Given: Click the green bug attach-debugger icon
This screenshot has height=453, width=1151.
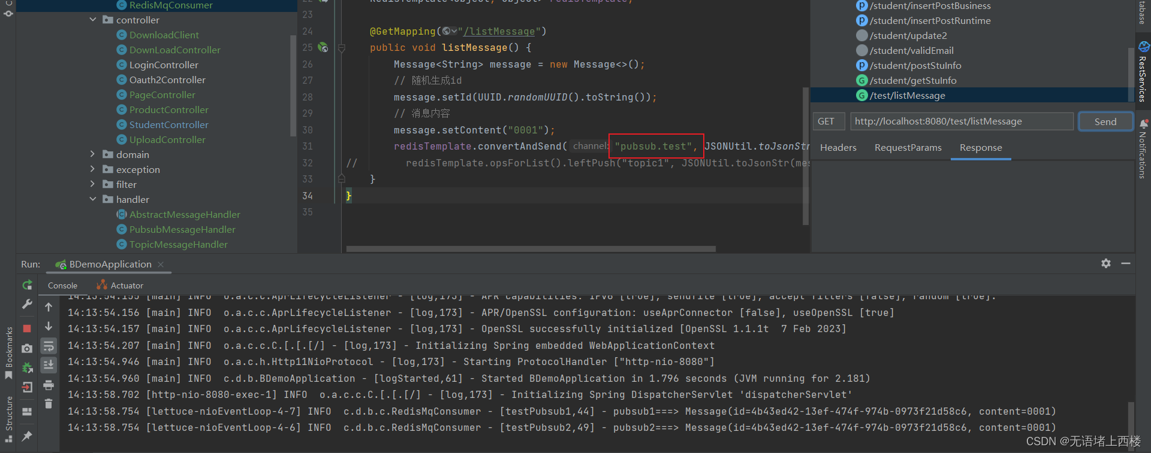Looking at the screenshot, I should tap(27, 367).
